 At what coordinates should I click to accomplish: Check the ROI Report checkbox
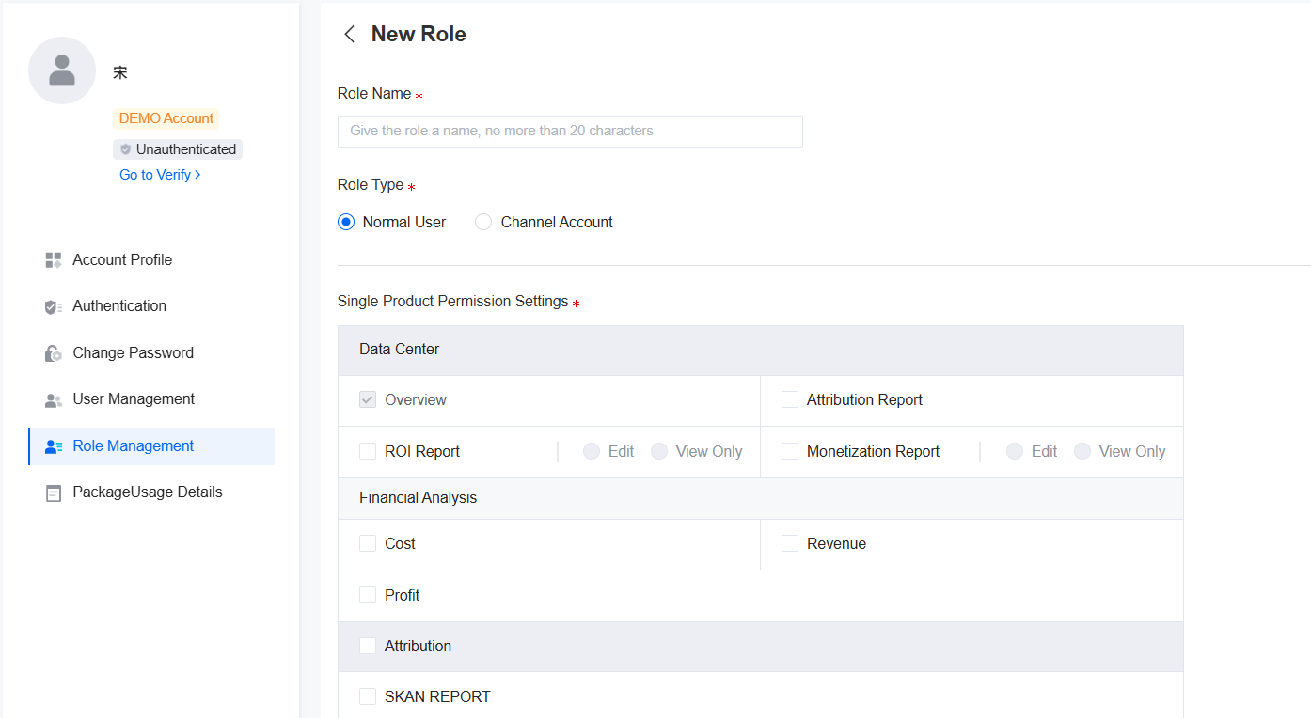click(368, 452)
